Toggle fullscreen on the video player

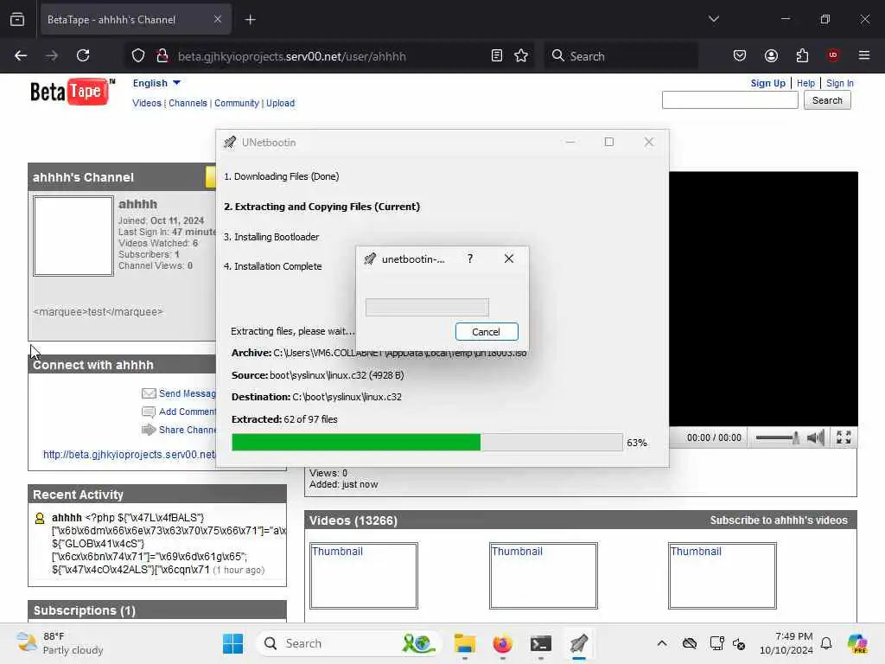click(844, 437)
